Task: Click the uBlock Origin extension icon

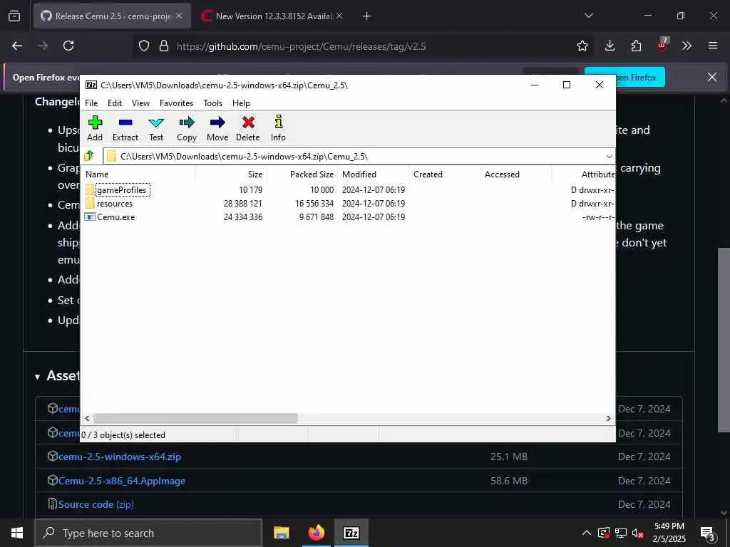Action: [662, 45]
